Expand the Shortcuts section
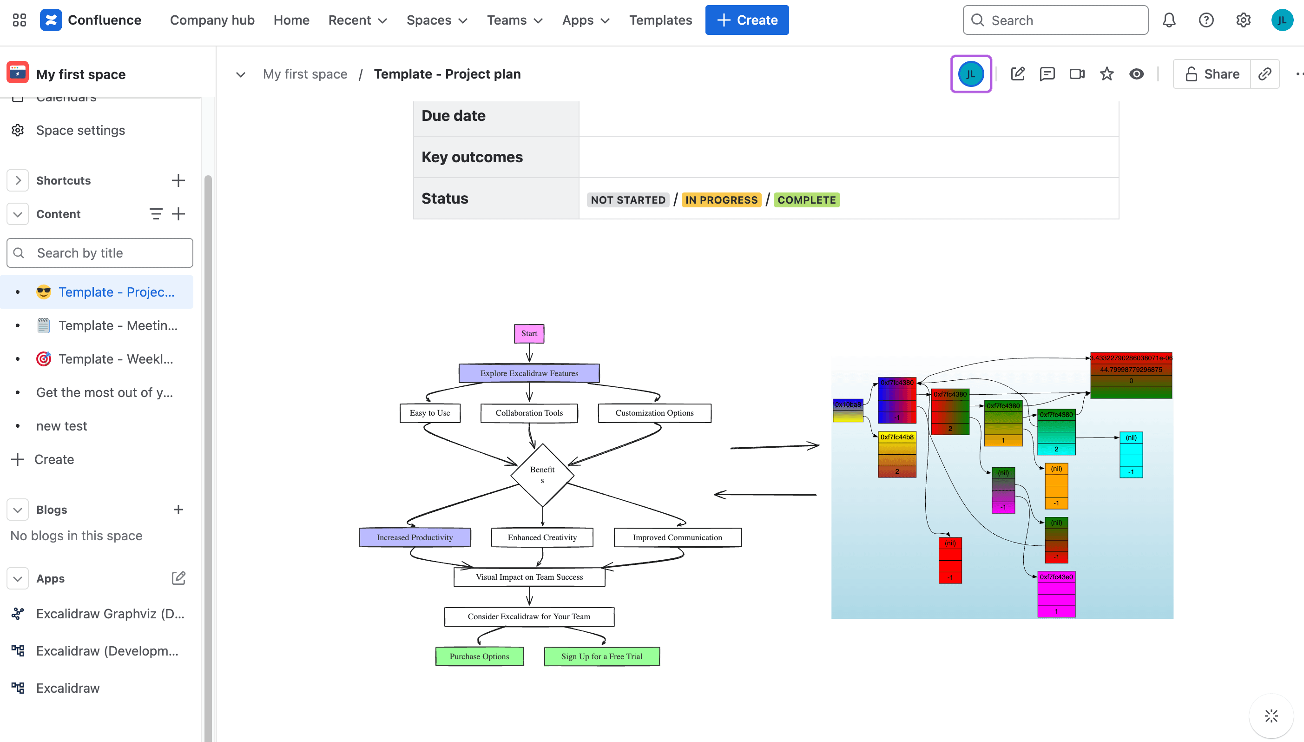The image size is (1304, 742). pyautogui.click(x=17, y=180)
